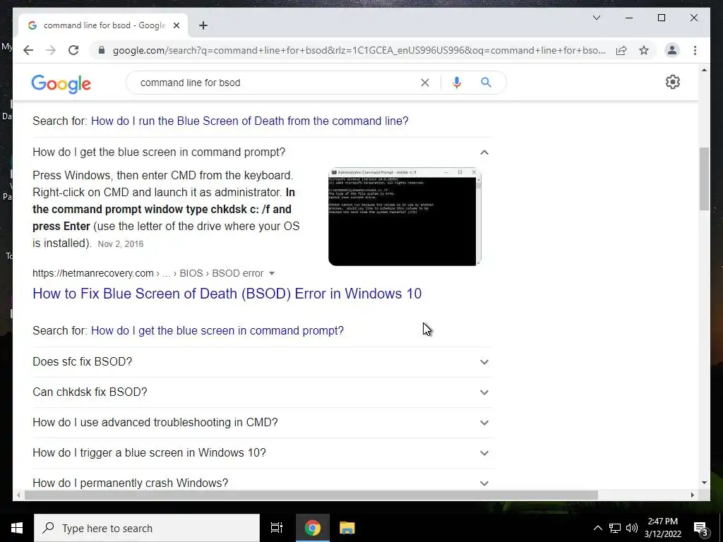The image size is (723, 542).
Task: Clear the Google search box text
Action: point(424,83)
